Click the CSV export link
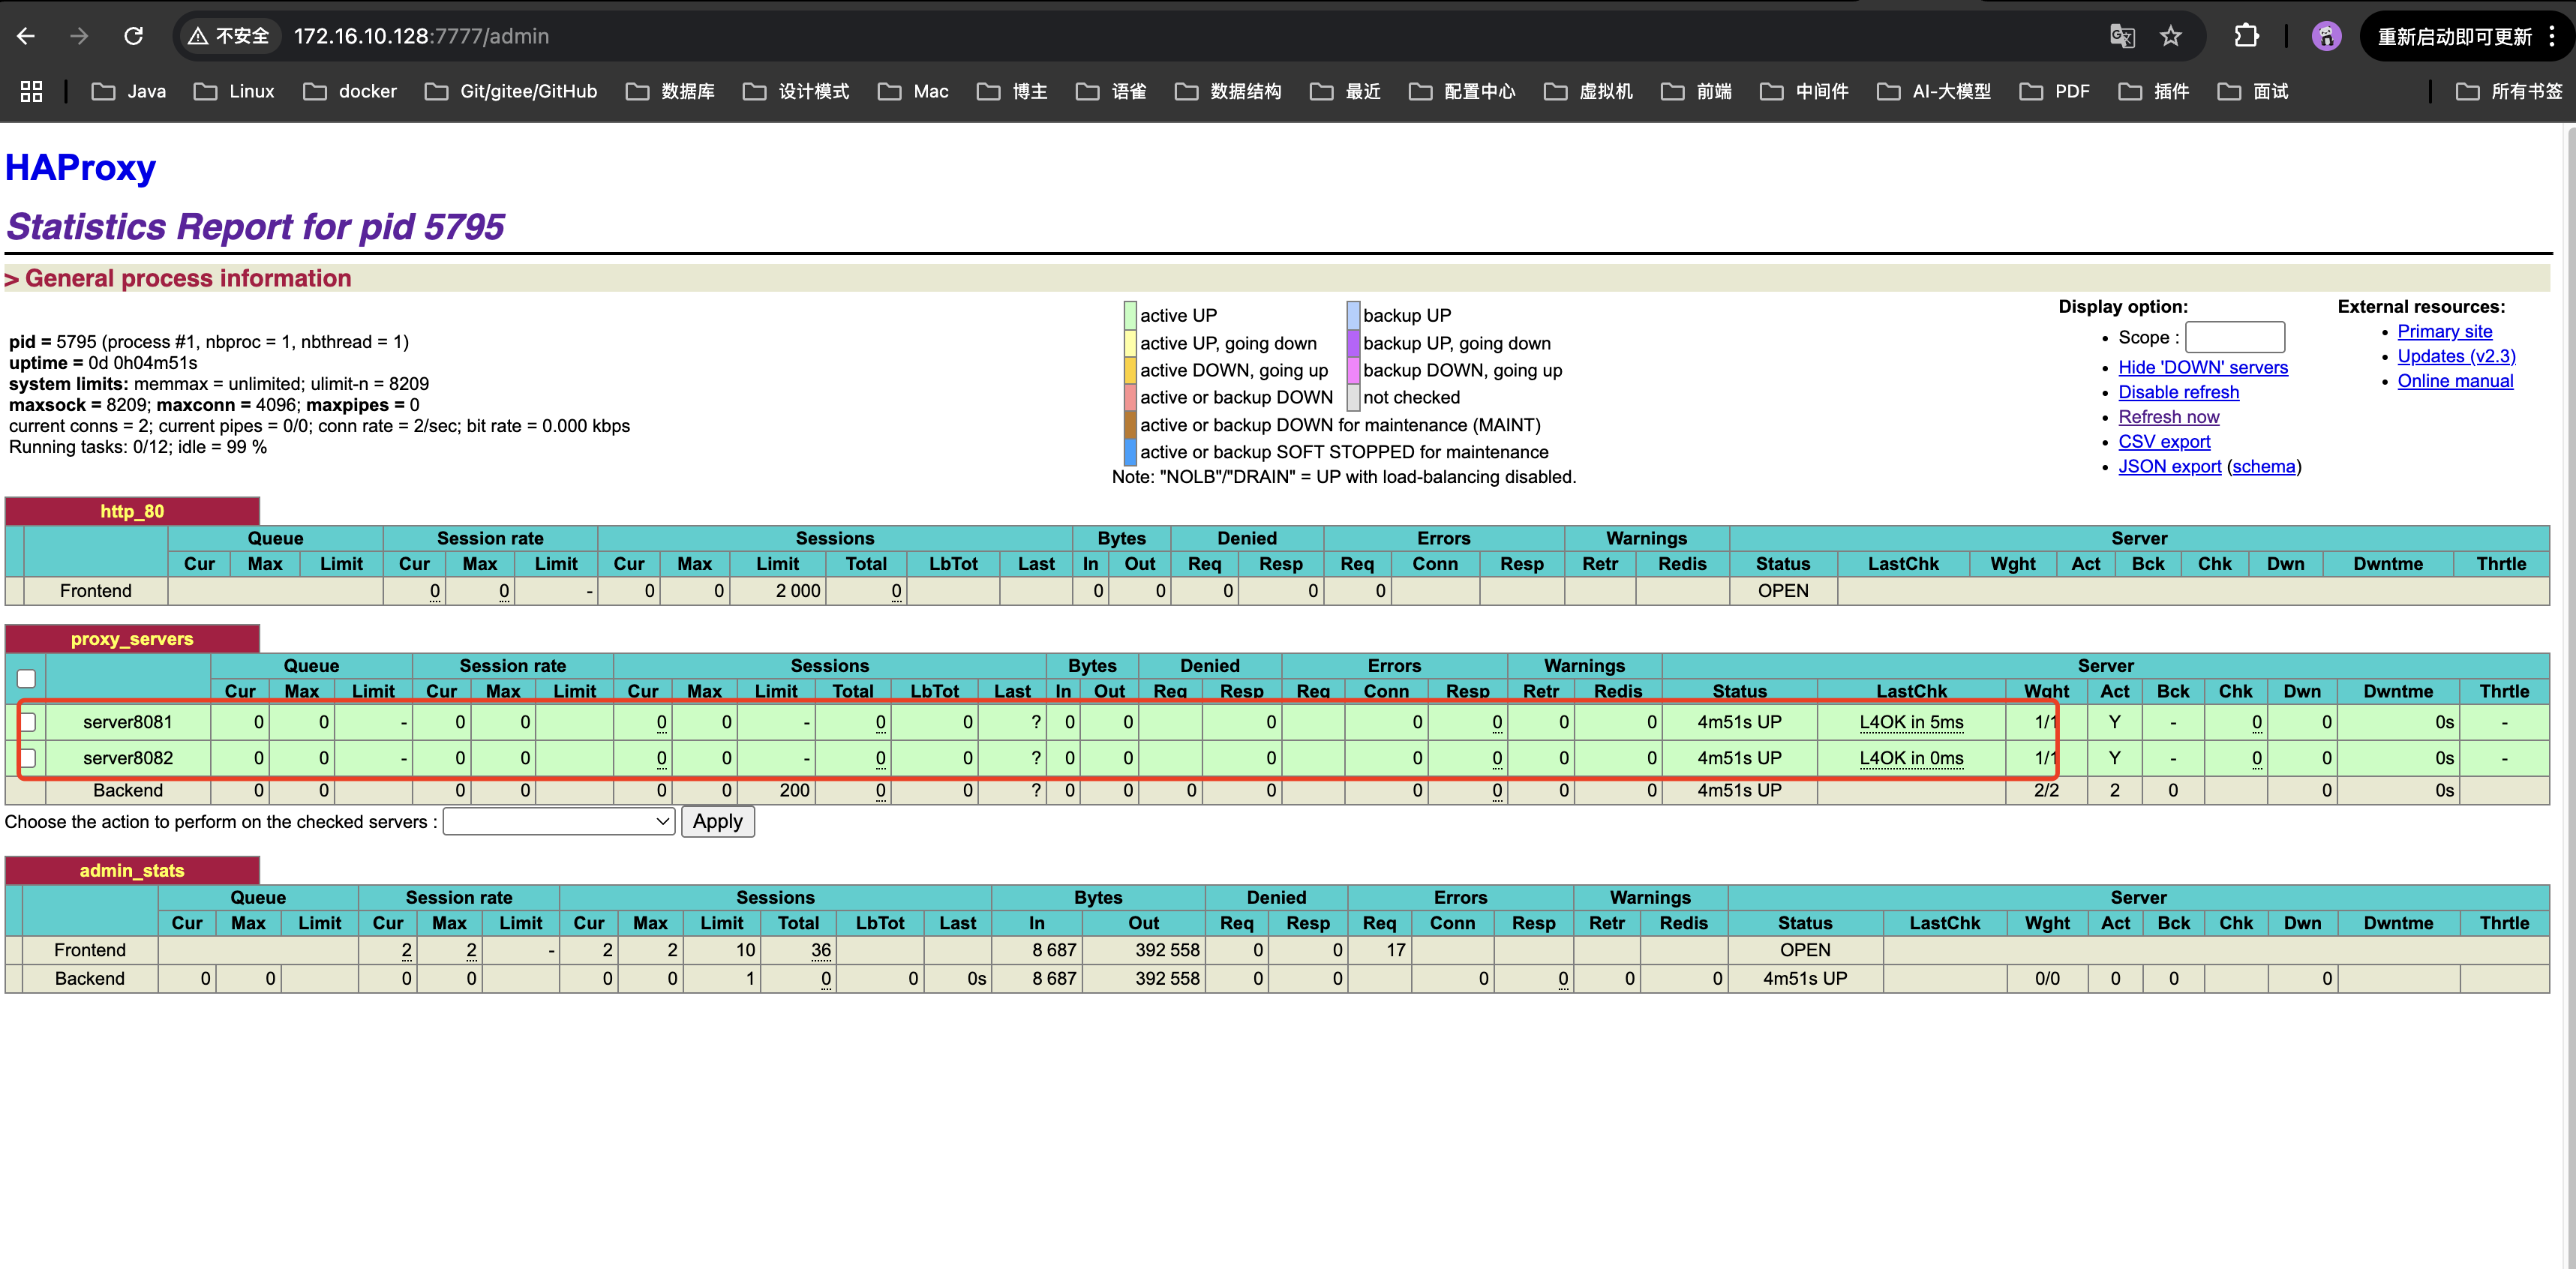Screen dimensions: 2576x1269 2164,441
